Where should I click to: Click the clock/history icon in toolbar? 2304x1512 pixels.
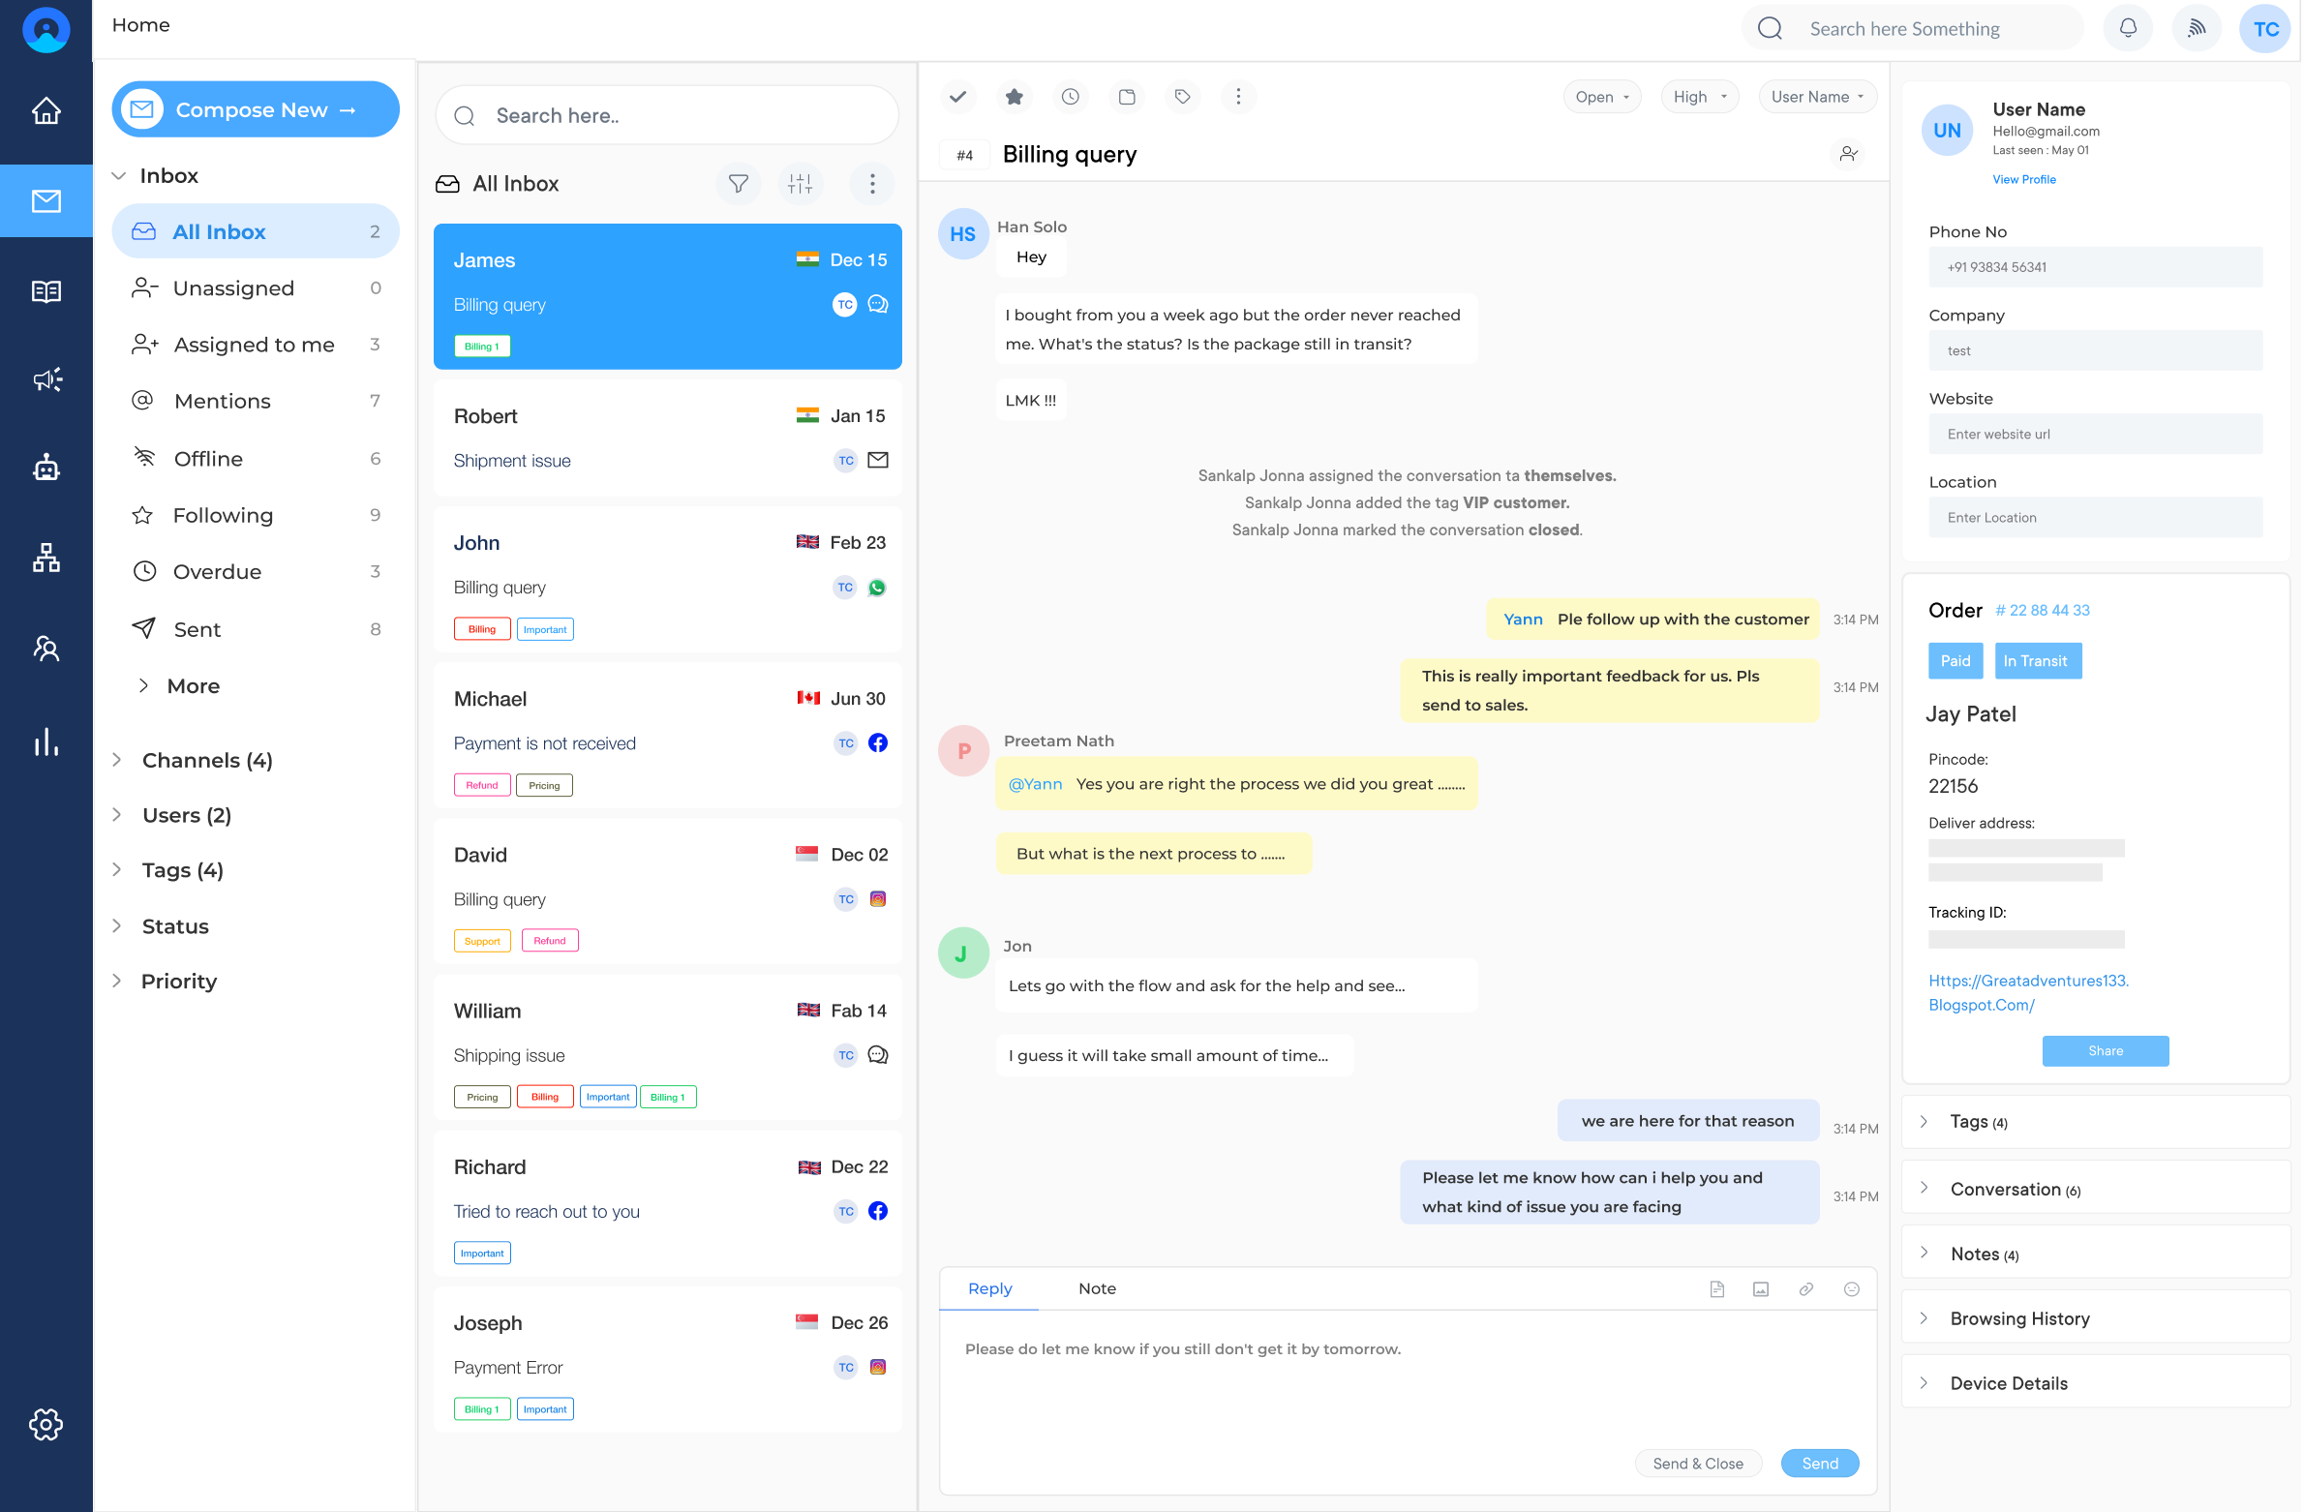[1070, 96]
